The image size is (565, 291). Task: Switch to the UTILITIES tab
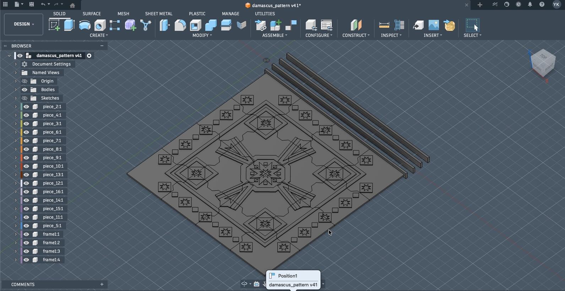(265, 13)
